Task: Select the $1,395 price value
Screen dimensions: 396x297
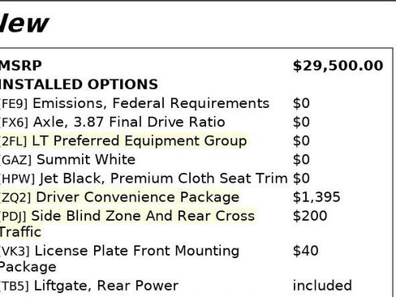Action: tap(316, 197)
